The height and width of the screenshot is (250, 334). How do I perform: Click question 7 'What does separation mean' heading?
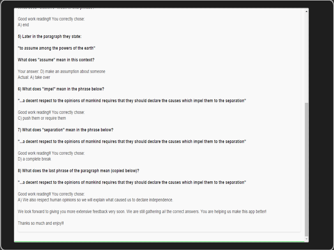click(65, 130)
